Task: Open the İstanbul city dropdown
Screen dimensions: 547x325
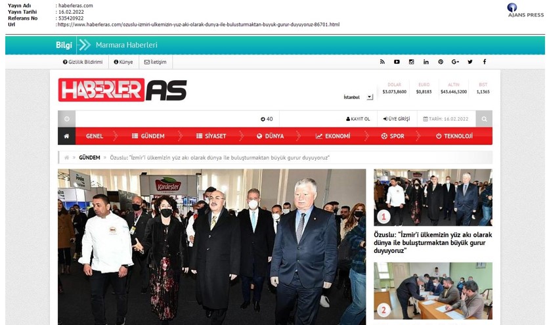Action: pyautogui.click(x=358, y=97)
